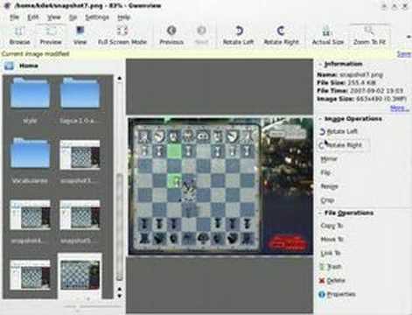412x315 pixels.
Task: Open the File menu
Action: click(x=14, y=17)
